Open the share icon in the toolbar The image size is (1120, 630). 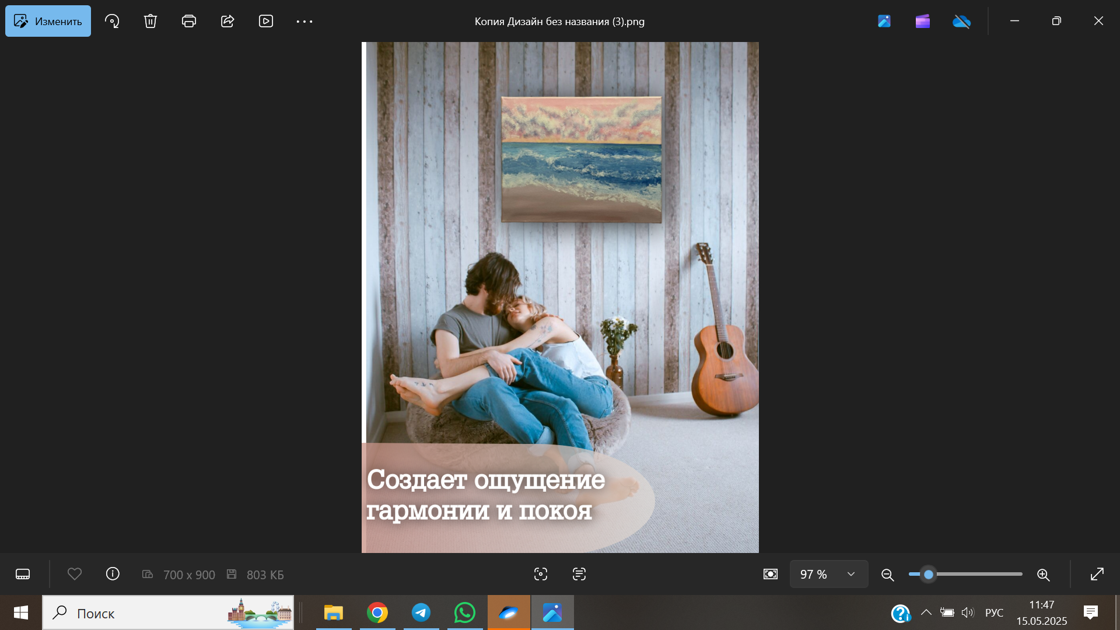click(228, 21)
